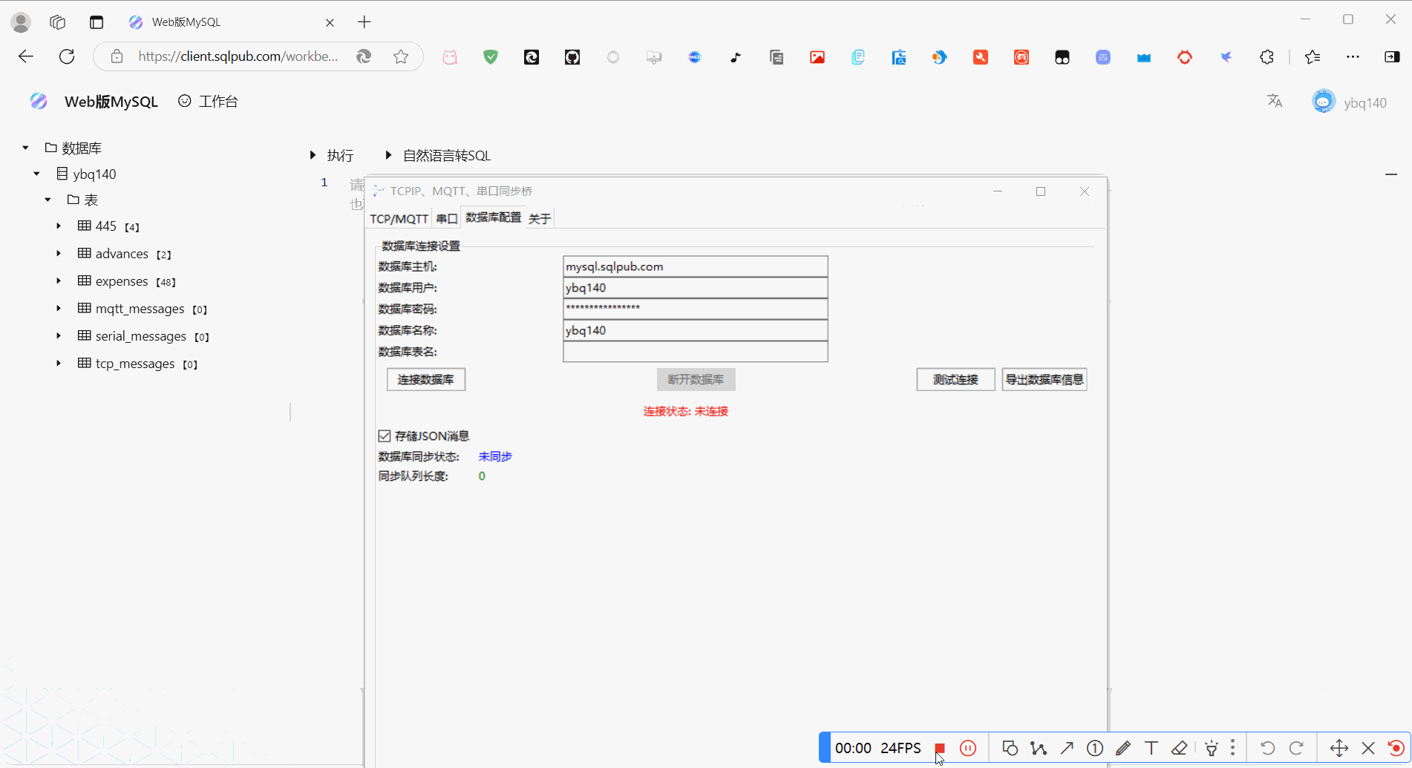The image size is (1412, 768).
Task: Click the move recording region icon
Action: tap(1339, 748)
